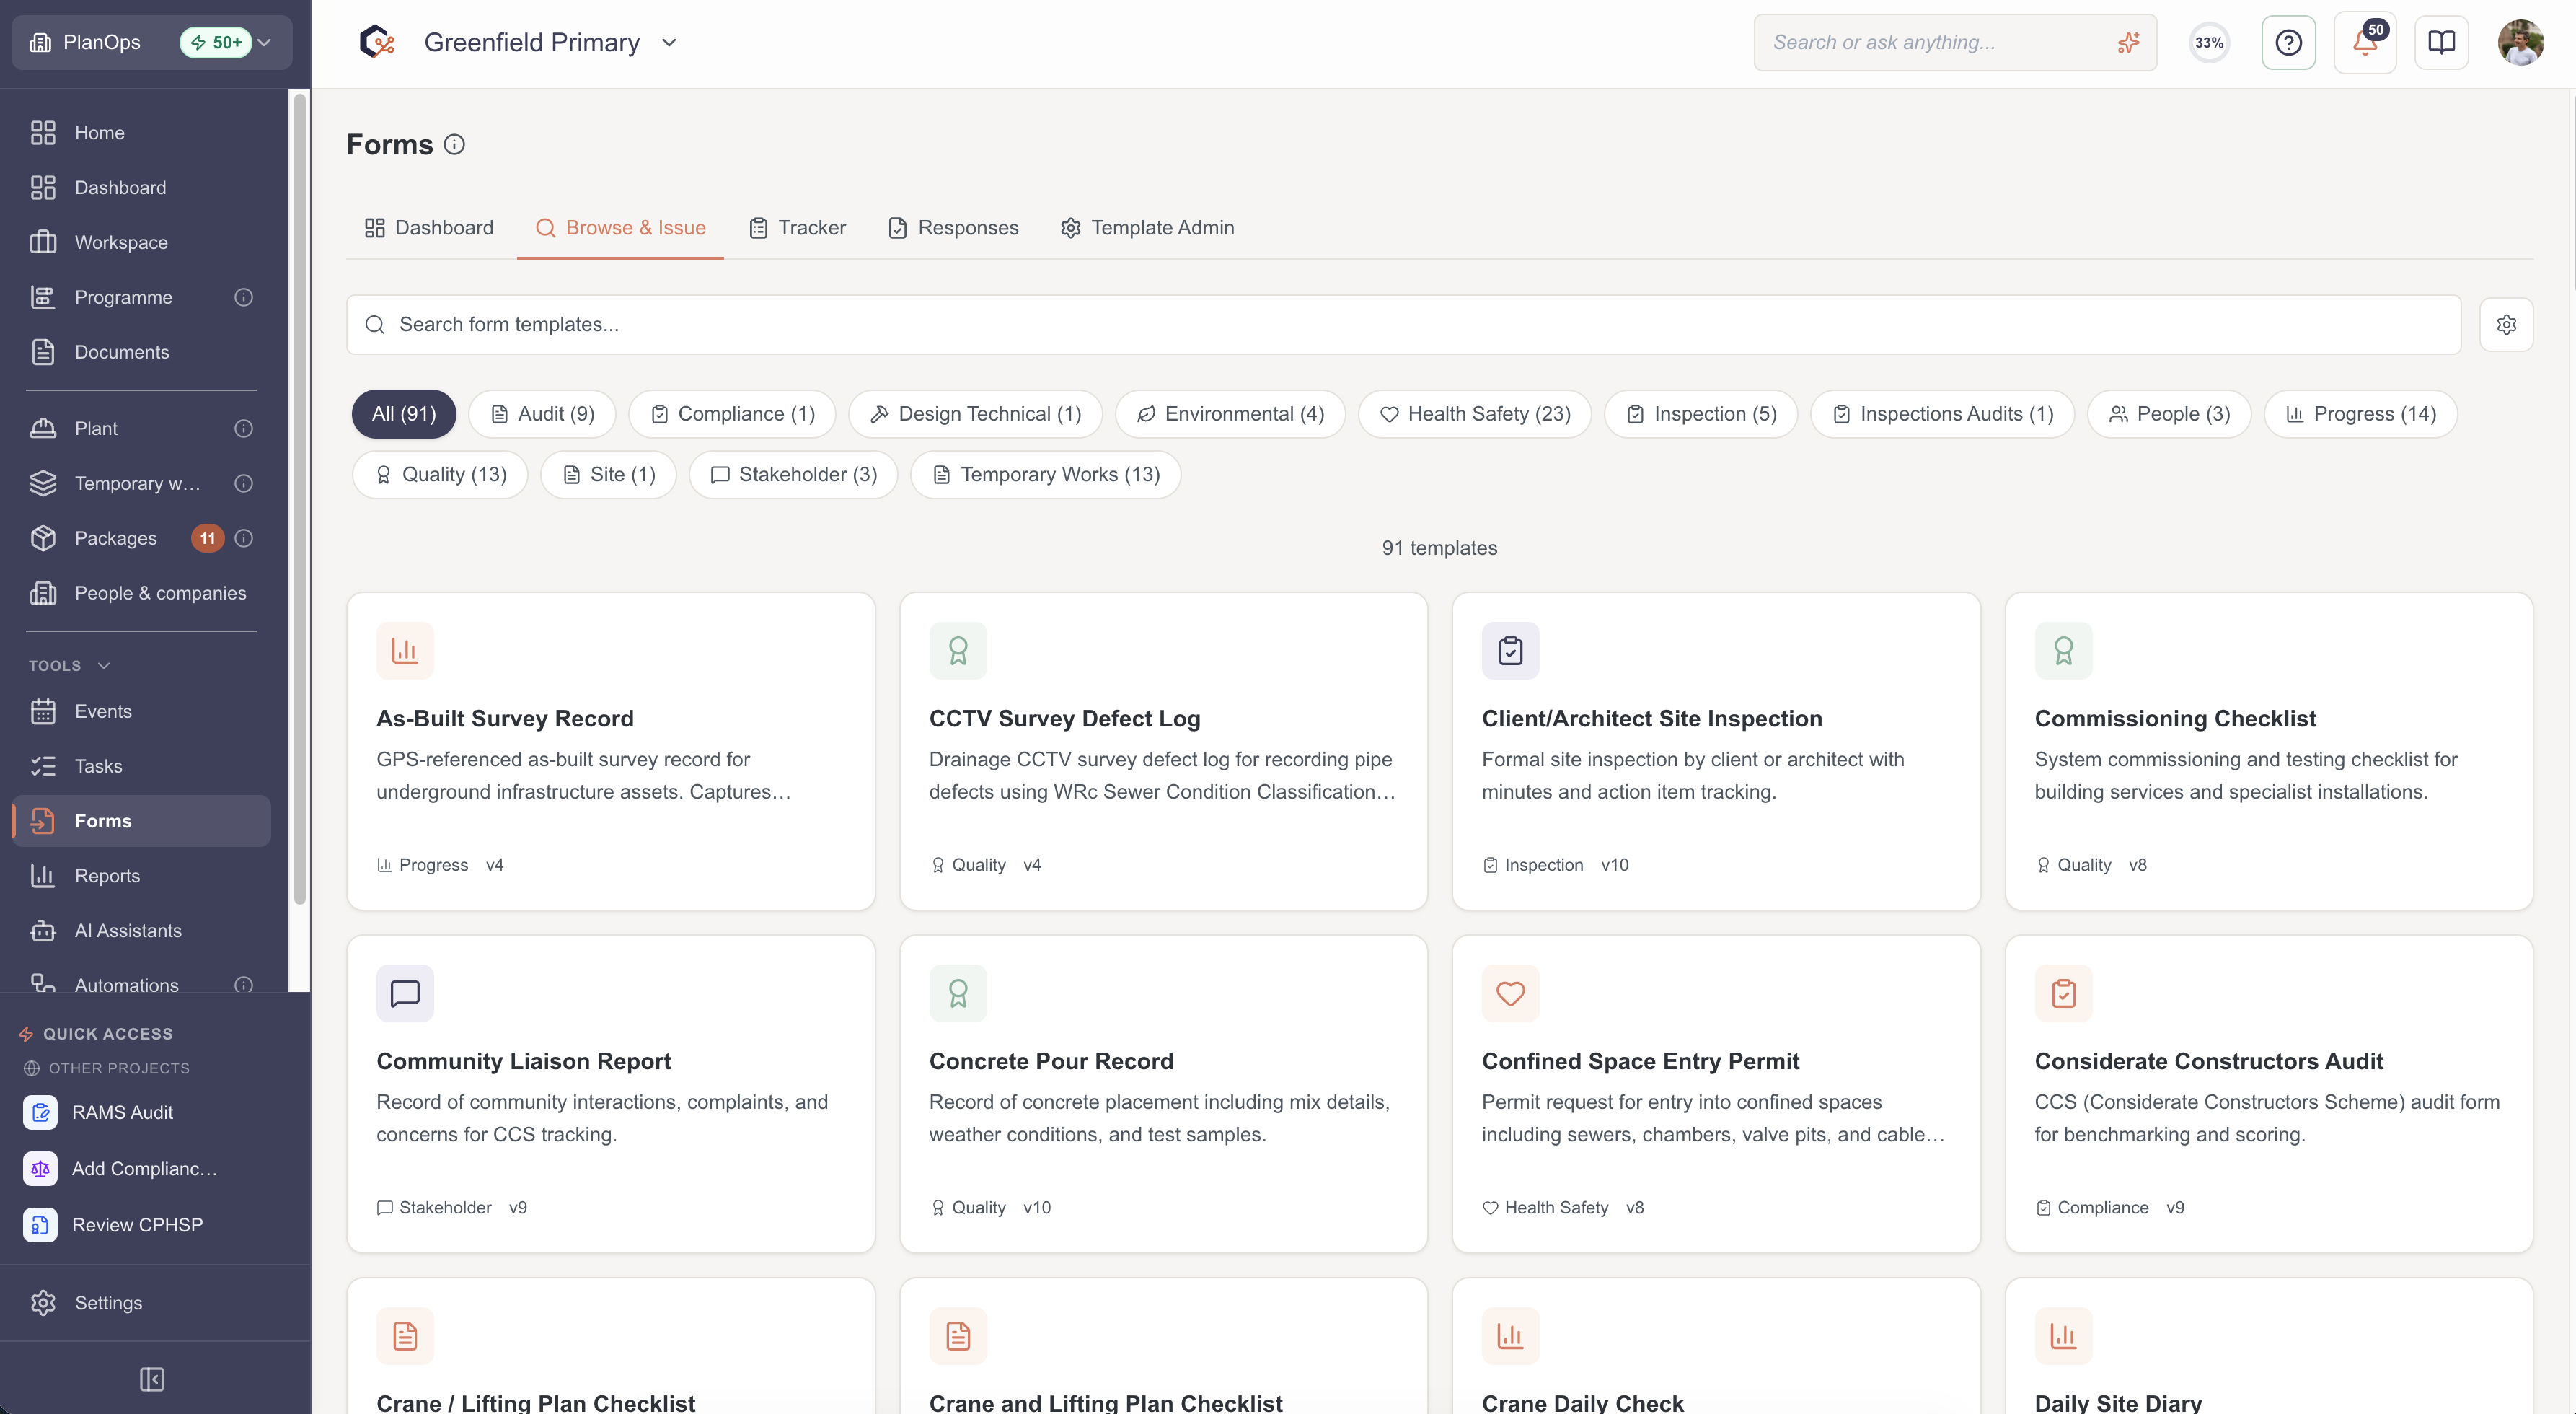Click Confined Space Entry Permit heart icon
The width and height of the screenshot is (2576, 1414).
1510,993
